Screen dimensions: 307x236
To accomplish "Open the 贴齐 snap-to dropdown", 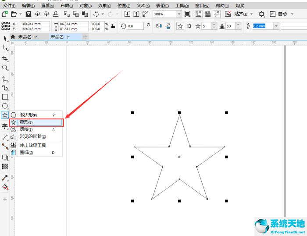I will pos(251,14).
